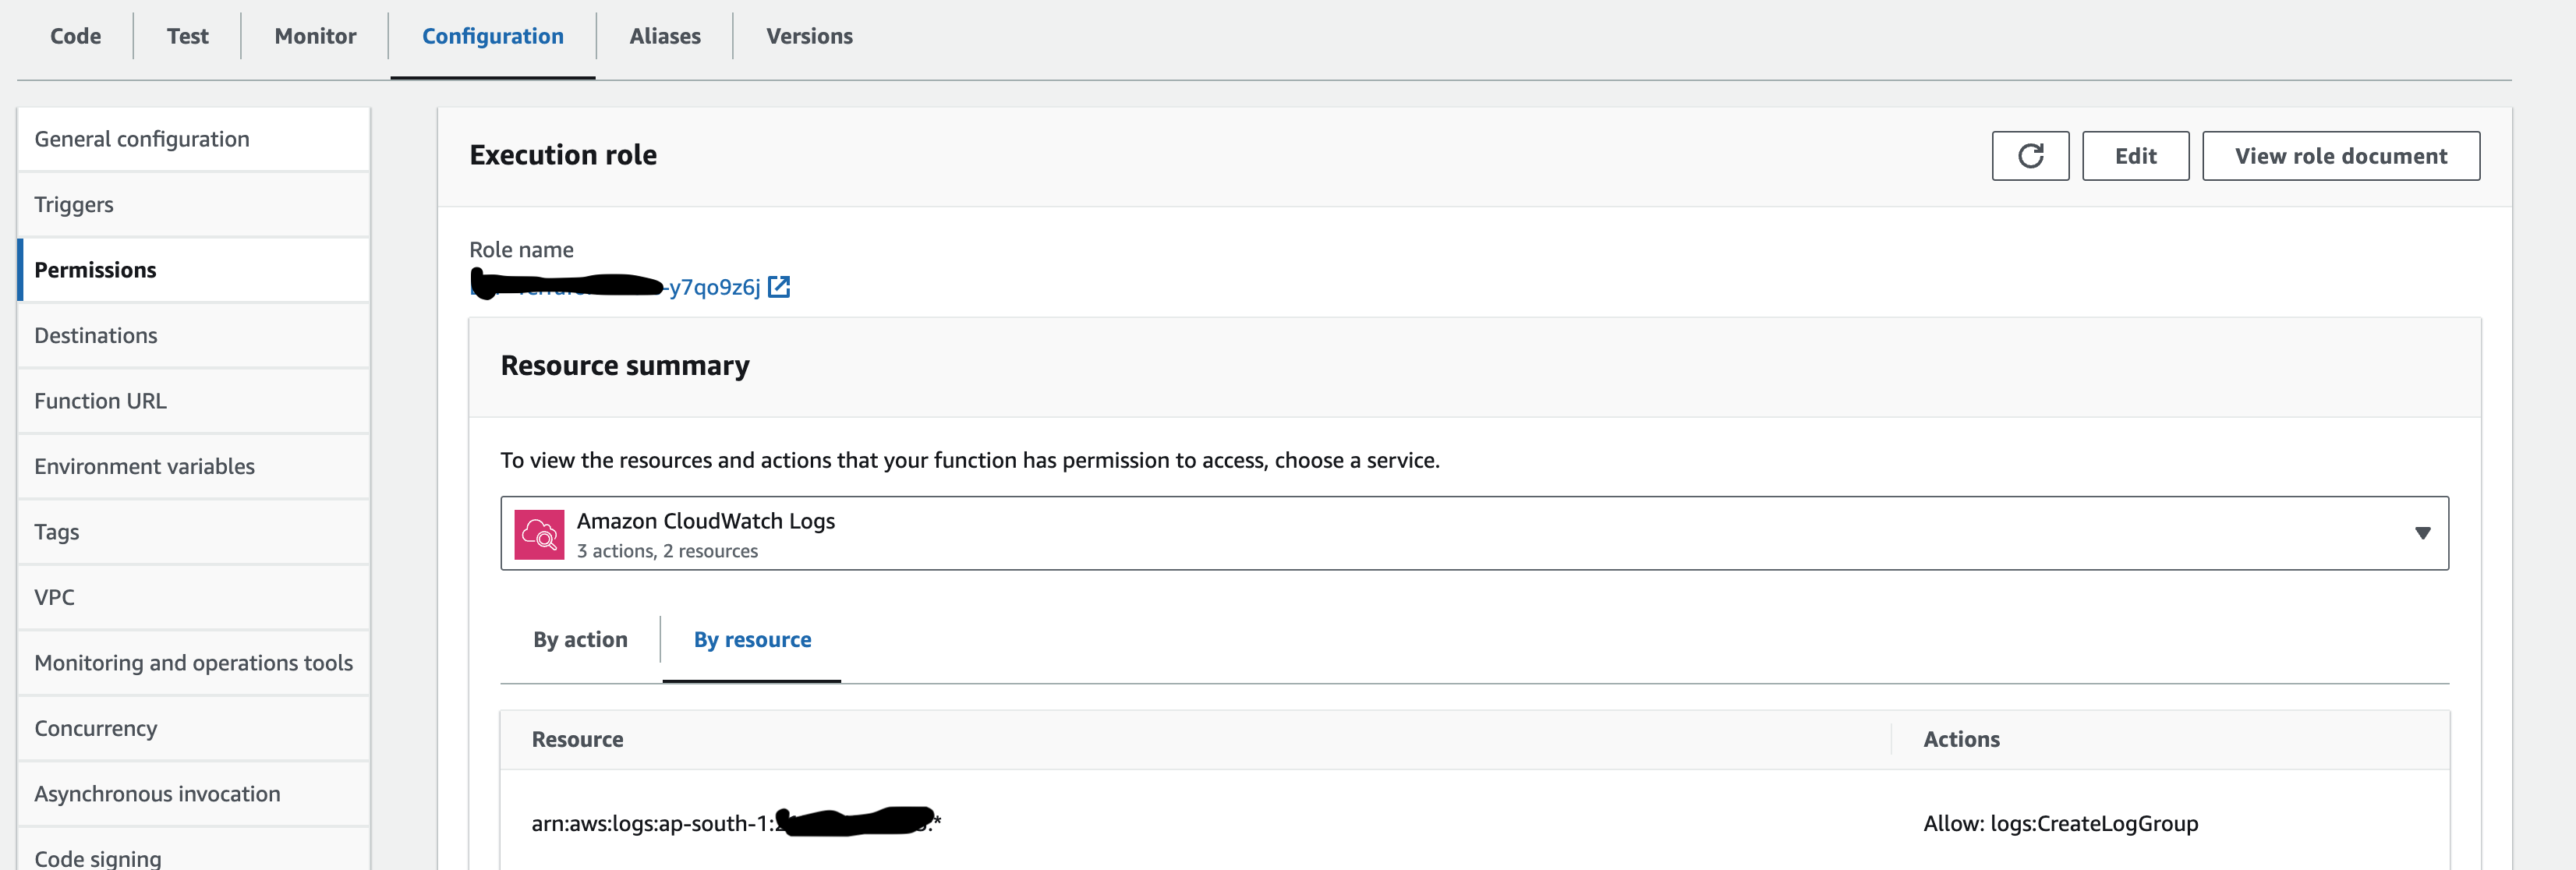Select Environment variables in the sidebar
The image size is (2576, 870).
145,466
